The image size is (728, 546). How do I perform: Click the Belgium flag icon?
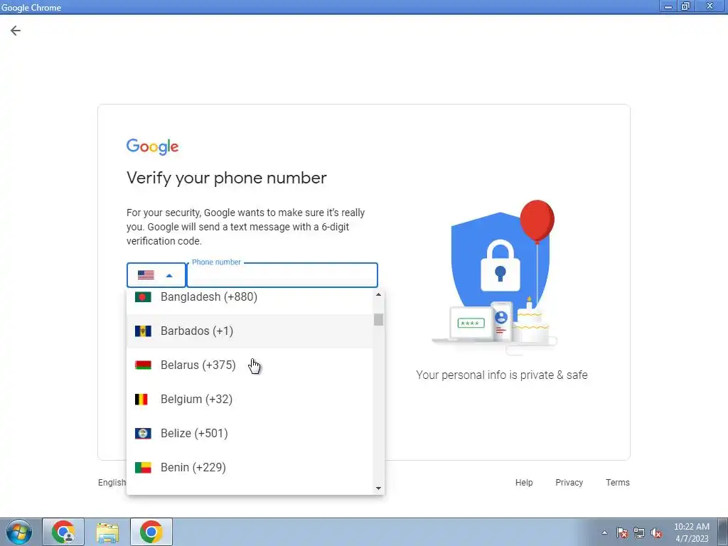(x=141, y=400)
